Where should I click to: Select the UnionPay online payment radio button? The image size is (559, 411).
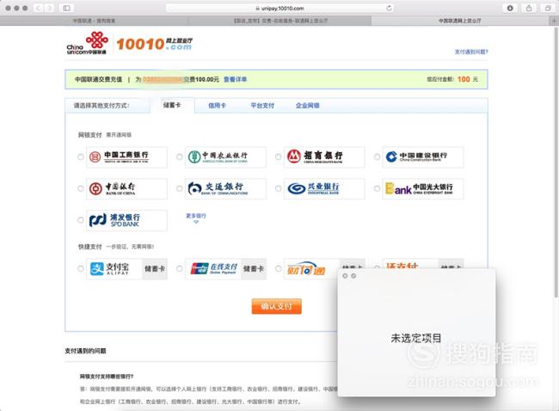pos(180,269)
